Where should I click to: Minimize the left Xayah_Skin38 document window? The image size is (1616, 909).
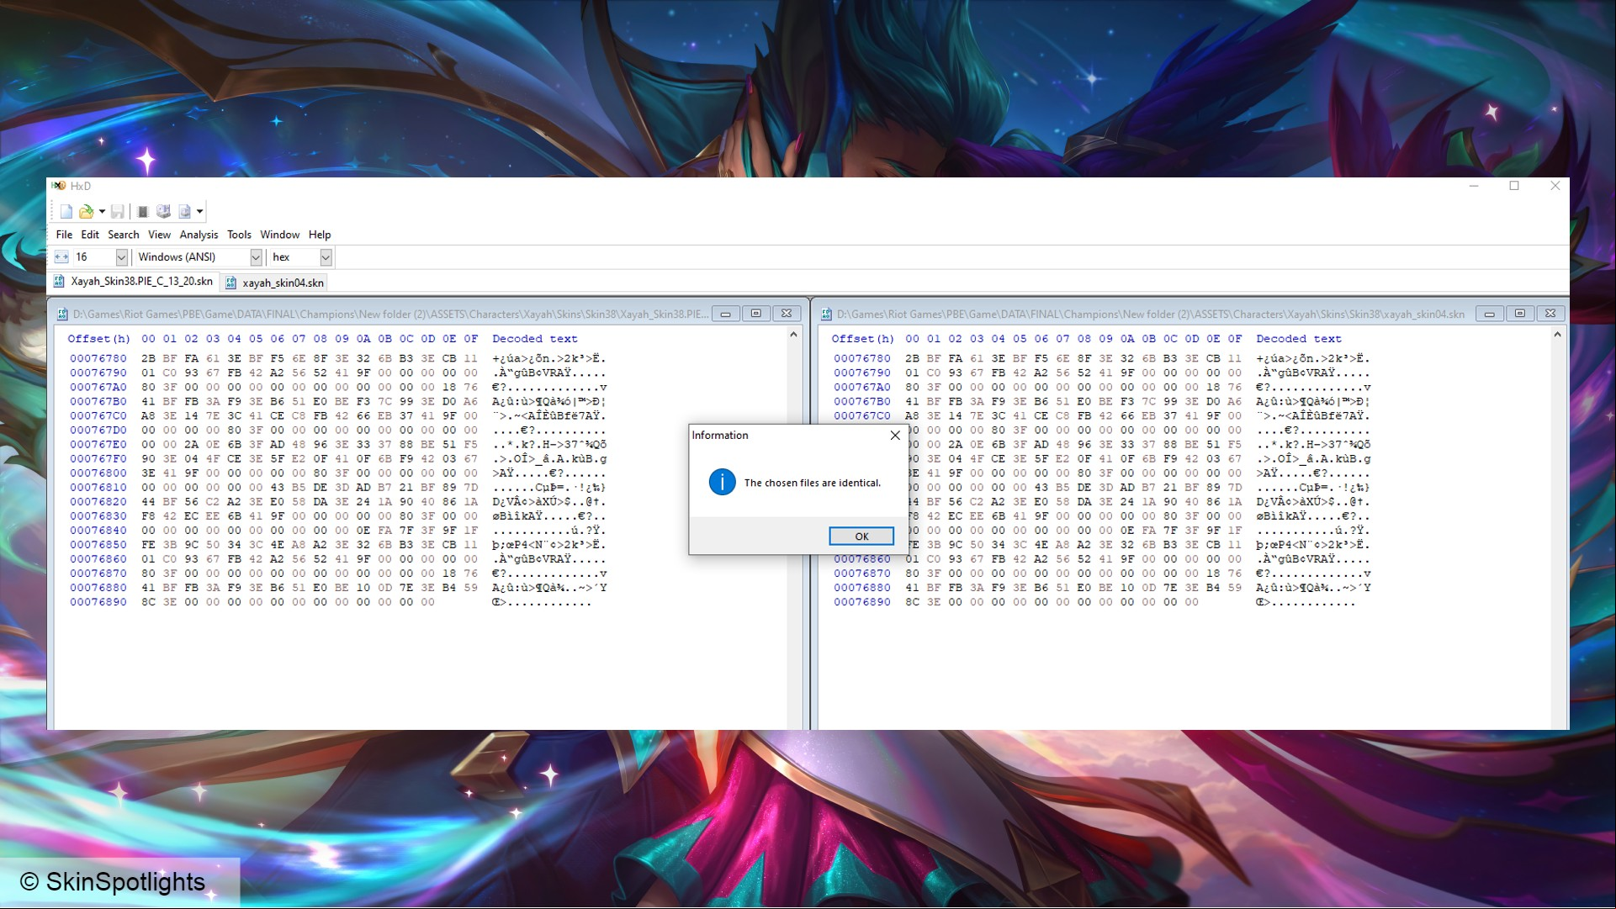click(725, 314)
